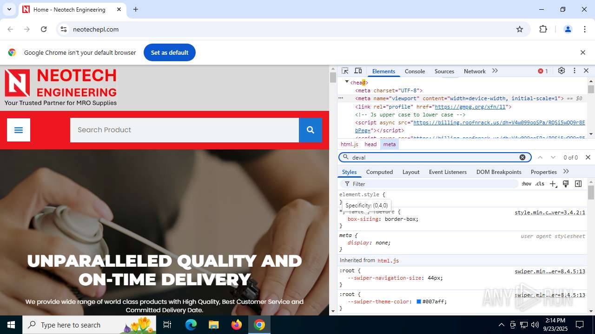Screen dimensions: 595x334
Task: Click Set as default button
Action: click(170, 52)
